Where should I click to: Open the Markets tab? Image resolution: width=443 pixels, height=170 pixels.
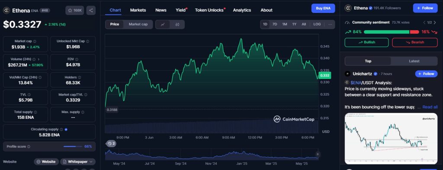[138, 10]
